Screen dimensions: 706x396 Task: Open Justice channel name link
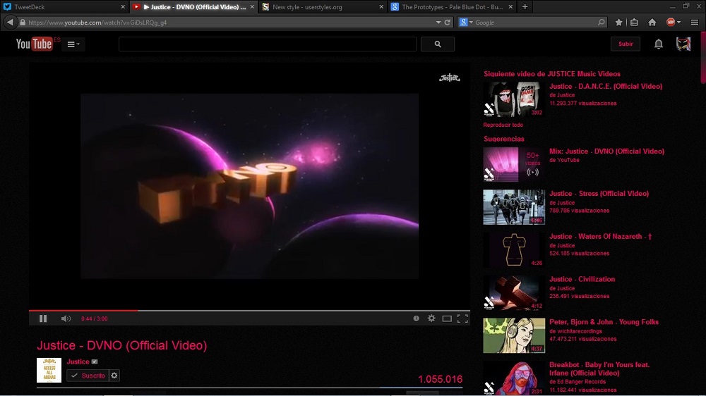[x=78, y=361]
